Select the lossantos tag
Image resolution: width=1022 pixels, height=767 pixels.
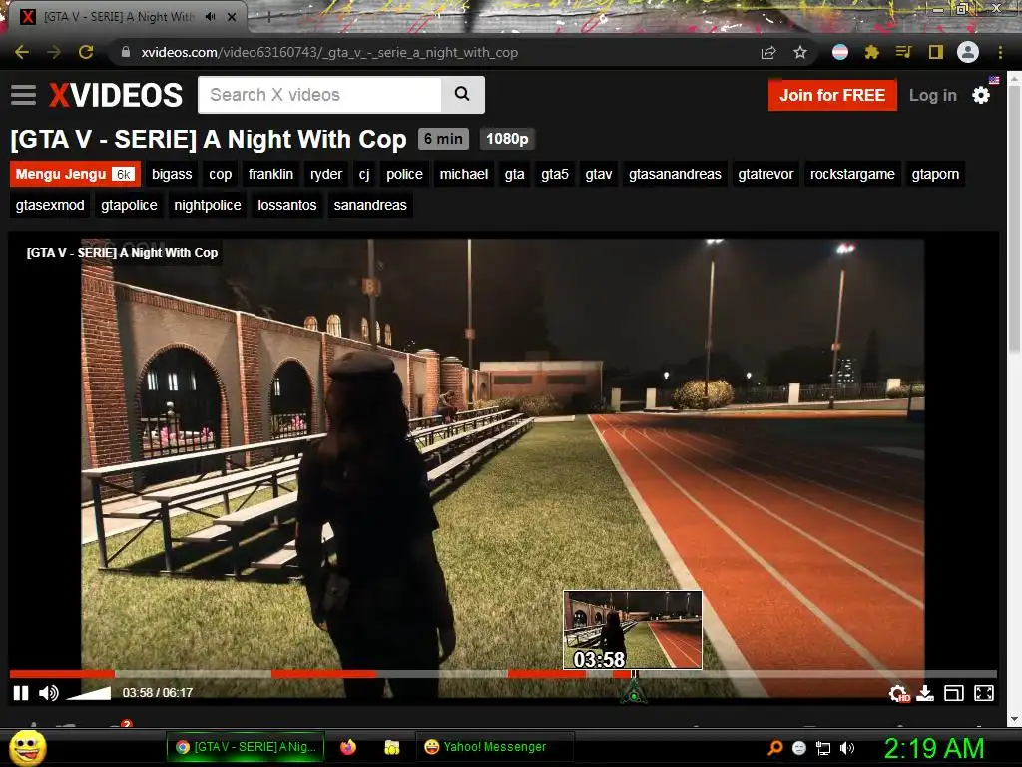(286, 205)
